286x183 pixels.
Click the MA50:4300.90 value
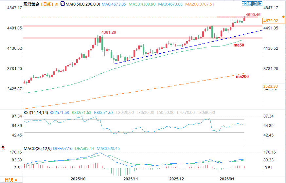142,4
